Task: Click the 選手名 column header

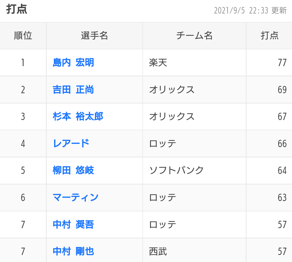Action: (94, 36)
